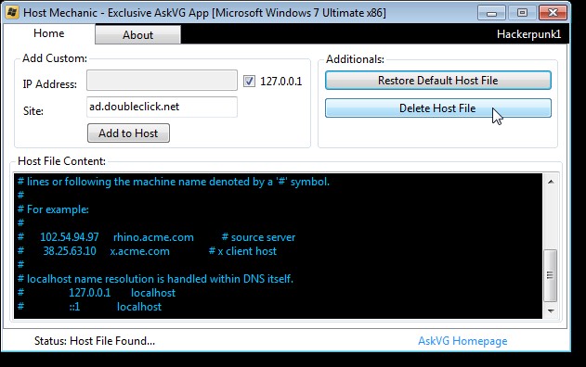Click the x.acme.com host line

148,251
